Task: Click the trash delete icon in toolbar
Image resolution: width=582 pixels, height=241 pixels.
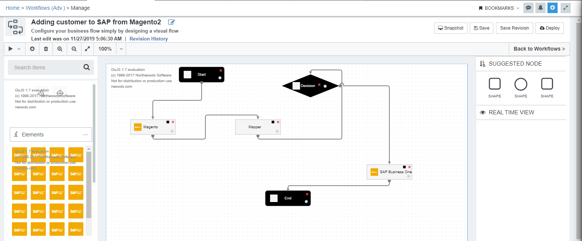Action: [46, 49]
